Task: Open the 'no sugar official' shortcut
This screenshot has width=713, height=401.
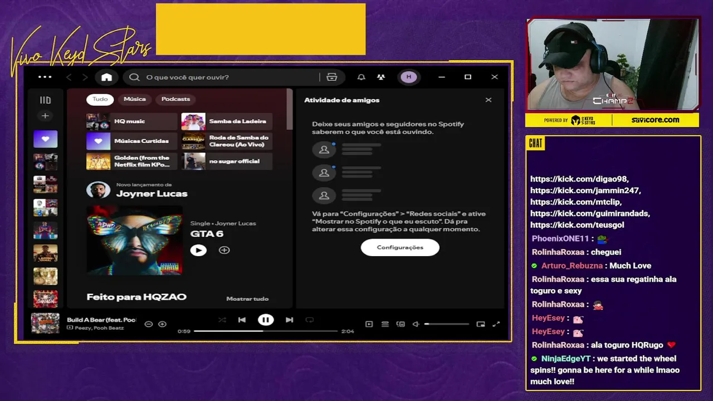Action: pyautogui.click(x=227, y=161)
